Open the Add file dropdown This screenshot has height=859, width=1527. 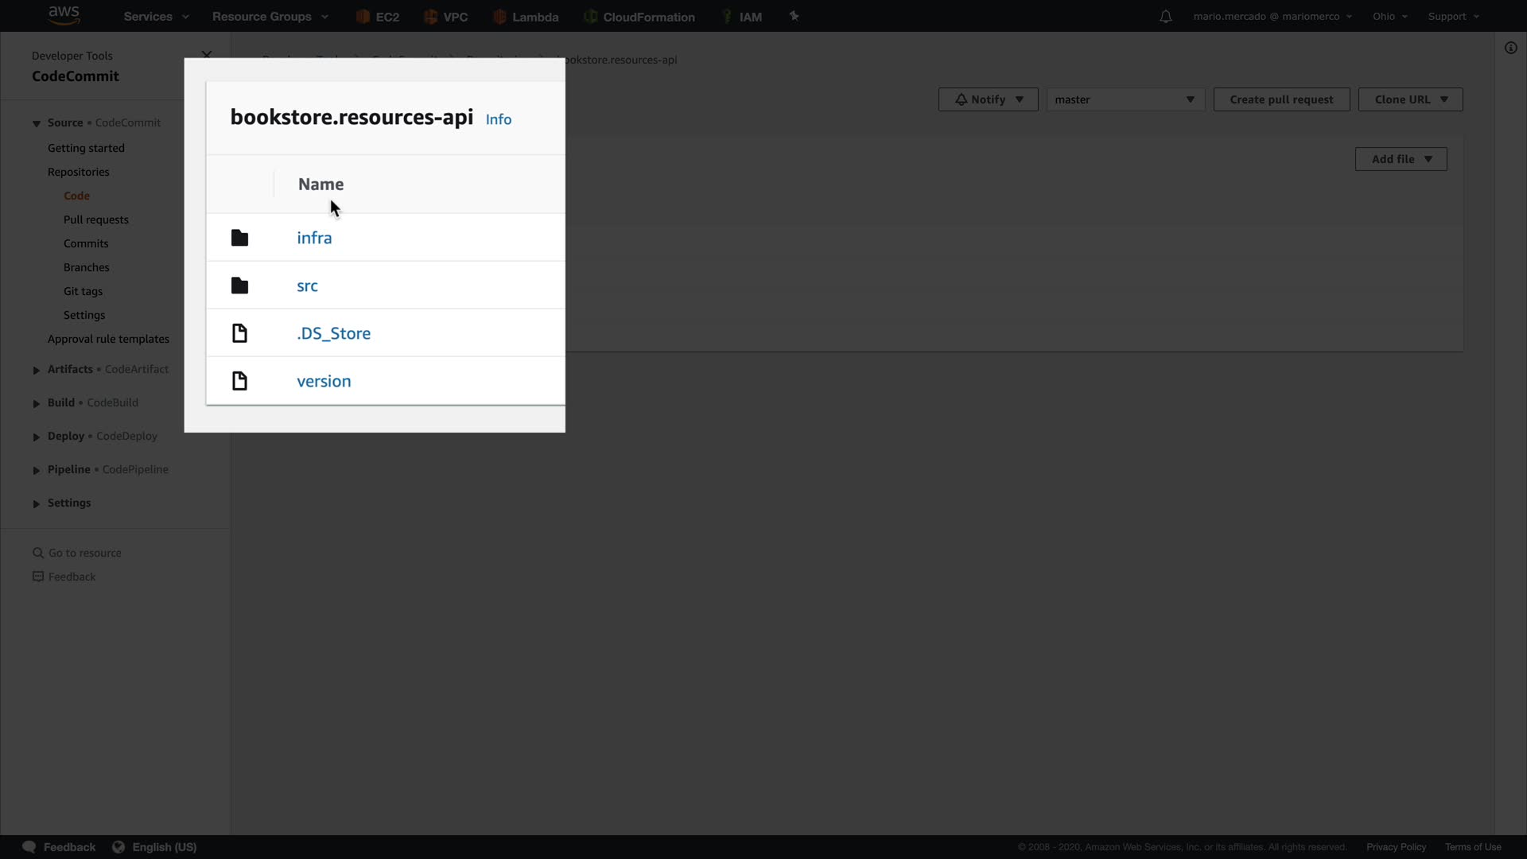pyautogui.click(x=1401, y=159)
